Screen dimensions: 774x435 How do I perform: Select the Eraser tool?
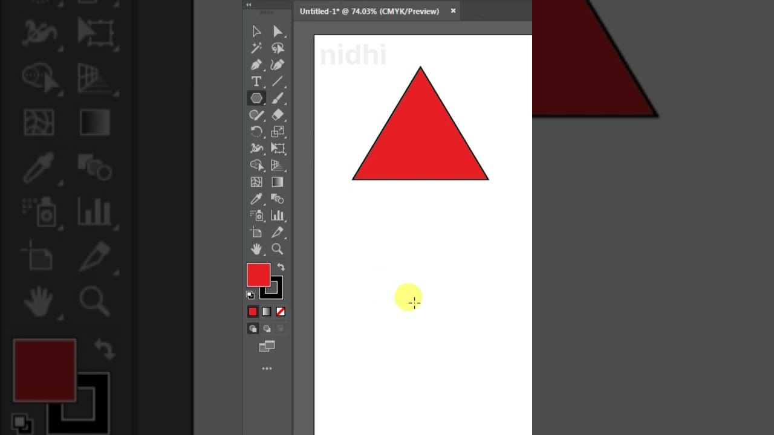pos(278,115)
